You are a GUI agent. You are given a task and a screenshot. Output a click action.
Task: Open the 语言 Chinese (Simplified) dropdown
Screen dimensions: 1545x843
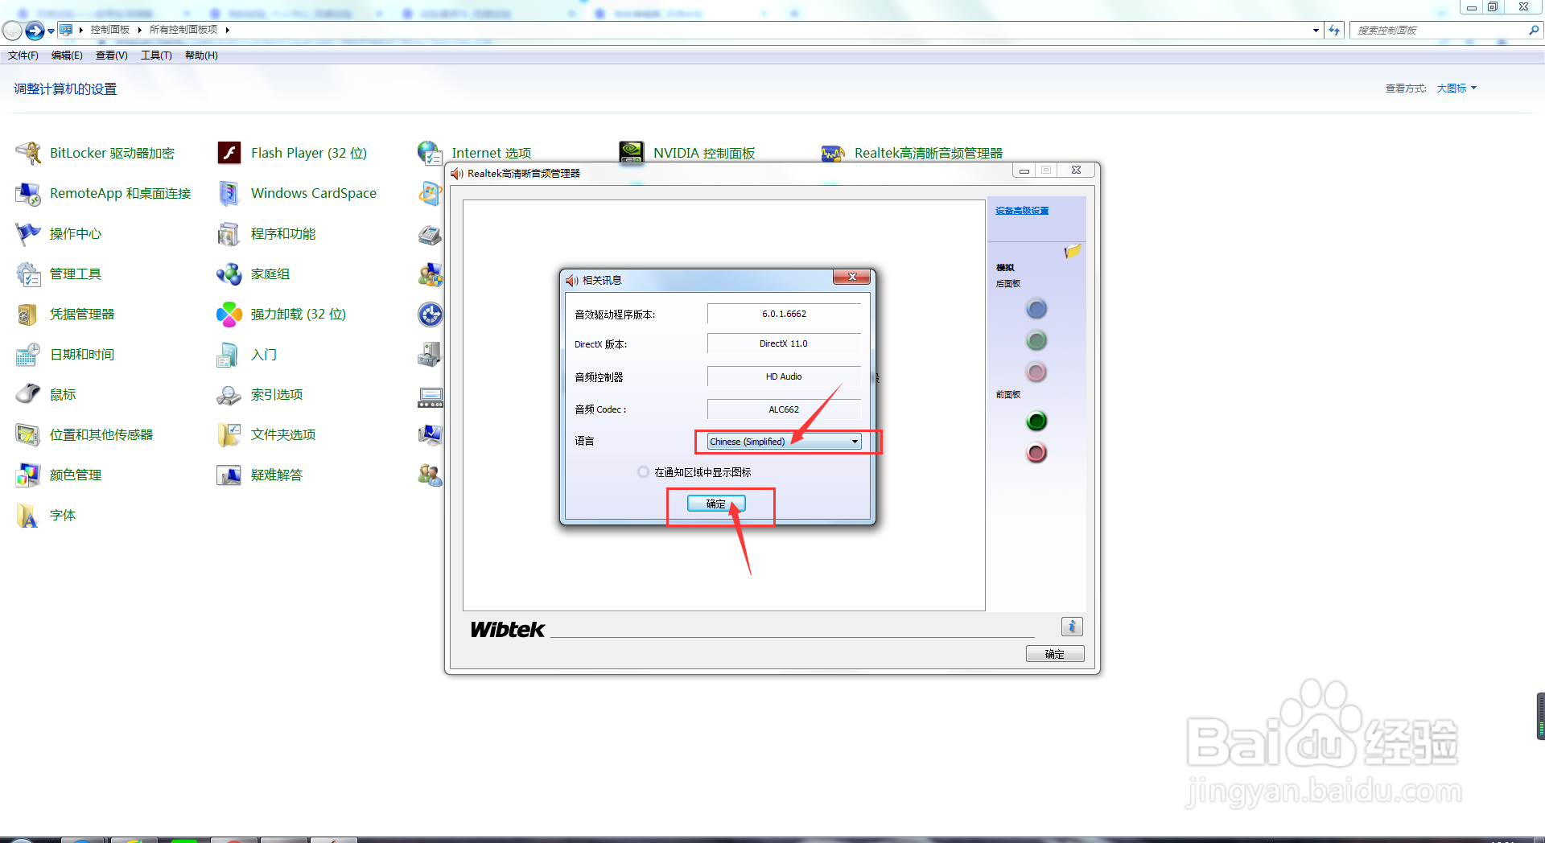pyautogui.click(x=784, y=442)
